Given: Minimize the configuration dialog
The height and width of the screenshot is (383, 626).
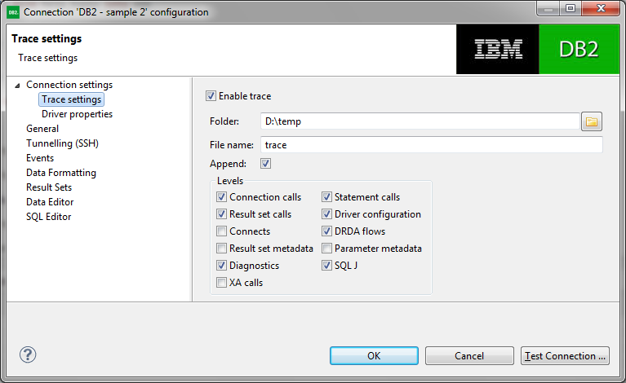Looking at the screenshot, I should tap(548, 9).
